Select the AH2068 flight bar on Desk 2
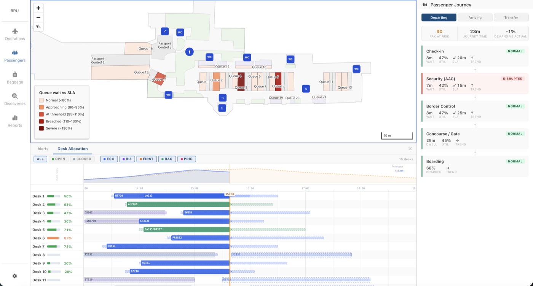 pos(178,204)
